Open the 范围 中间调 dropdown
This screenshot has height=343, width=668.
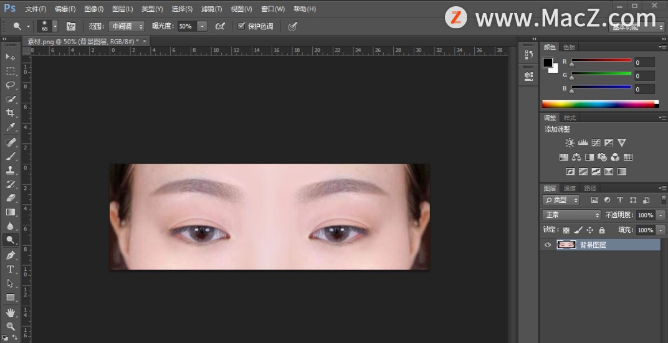pos(126,26)
